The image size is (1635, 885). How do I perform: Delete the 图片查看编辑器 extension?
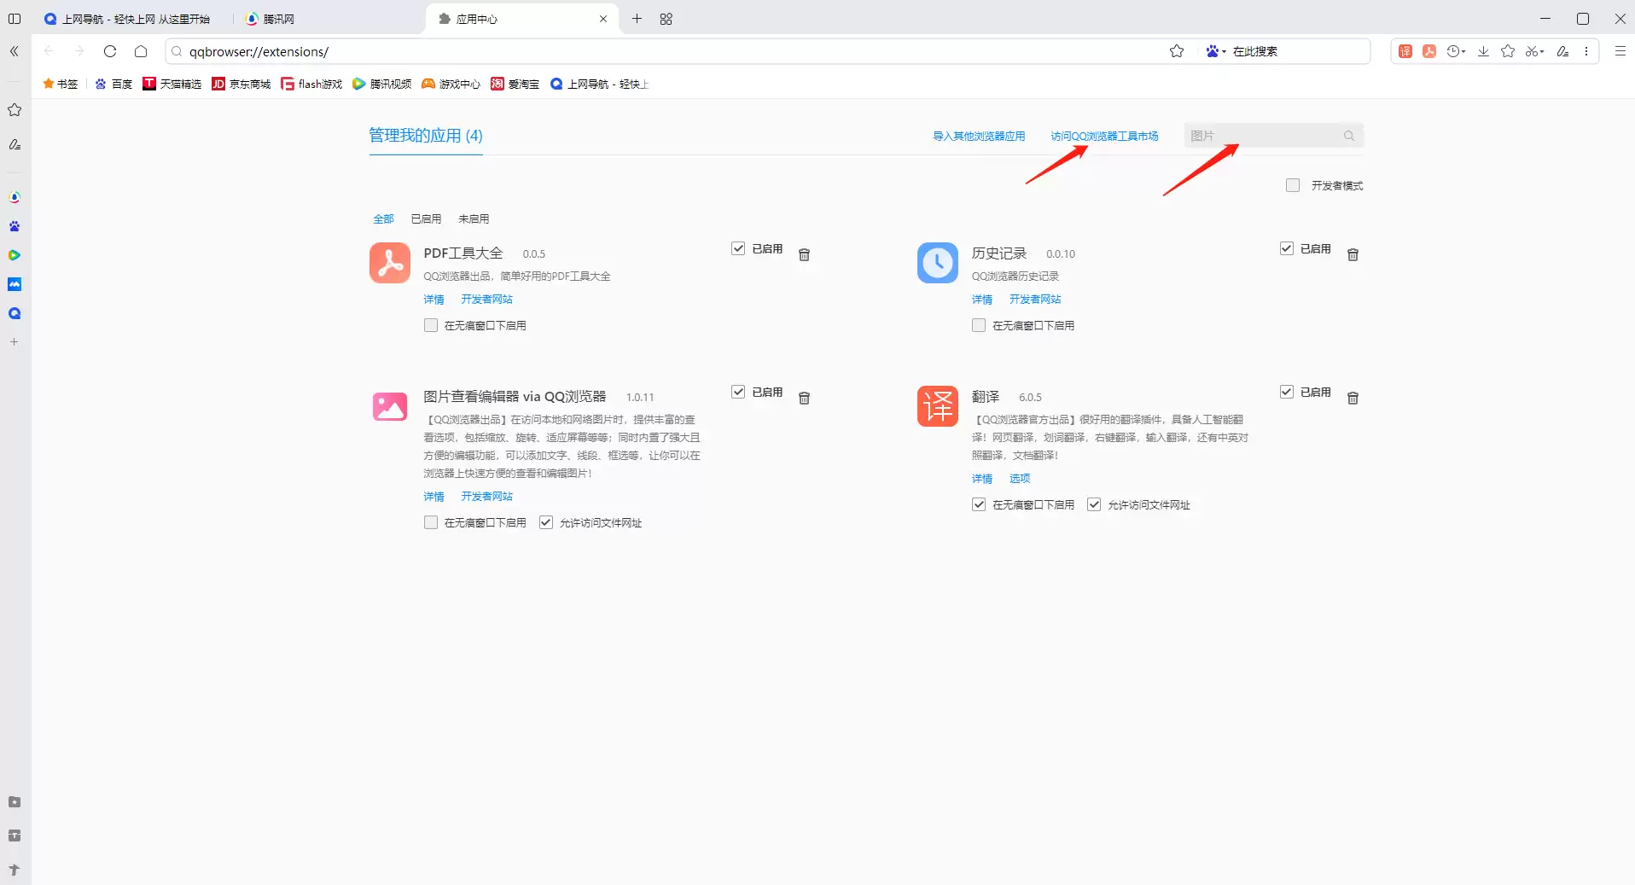(804, 398)
